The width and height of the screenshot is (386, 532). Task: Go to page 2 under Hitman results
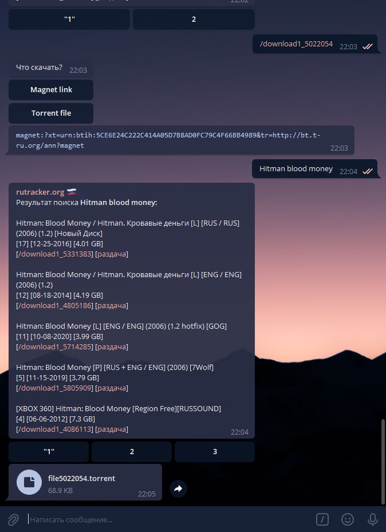point(132,451)
